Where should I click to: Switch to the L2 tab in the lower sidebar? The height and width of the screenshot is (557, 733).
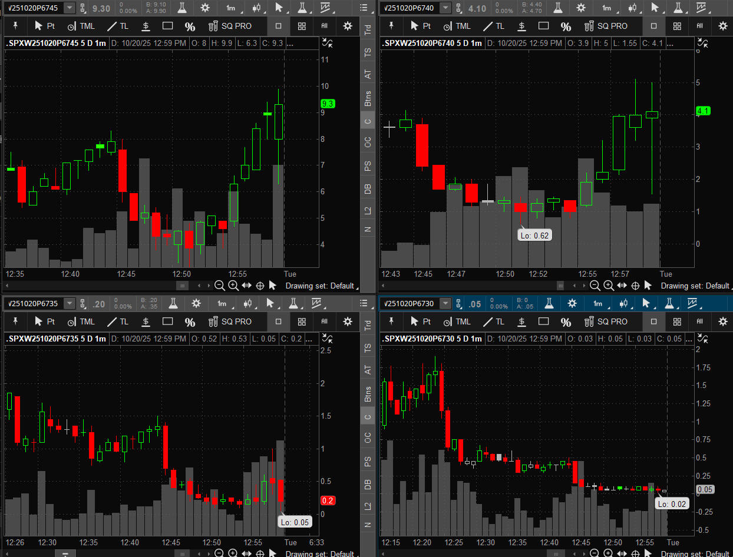[x=368, y=506]
